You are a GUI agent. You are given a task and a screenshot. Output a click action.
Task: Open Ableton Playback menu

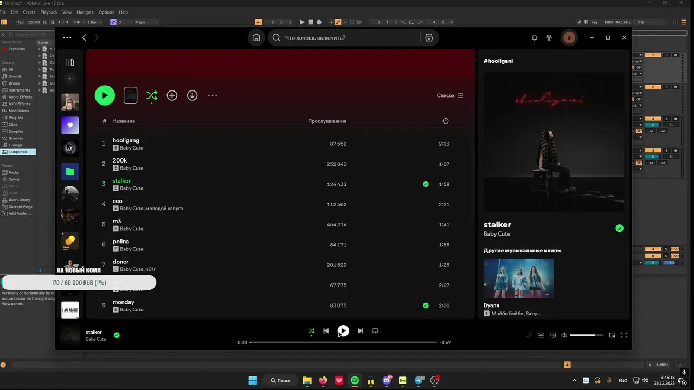coord(49,12)
